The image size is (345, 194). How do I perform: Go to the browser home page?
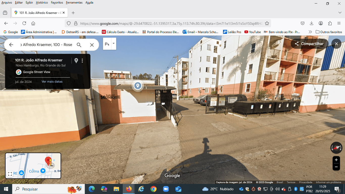click(x=33, y=23)
